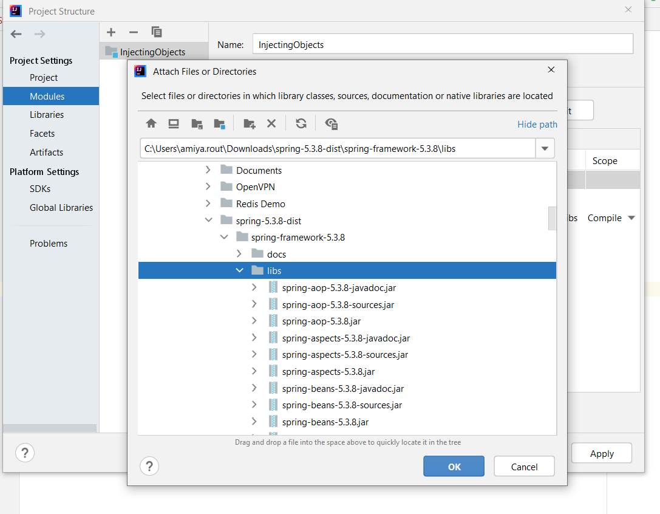The image size is (660, 514).
Task: Expand the Redis Demo folder
Action: tap(208, 203)
